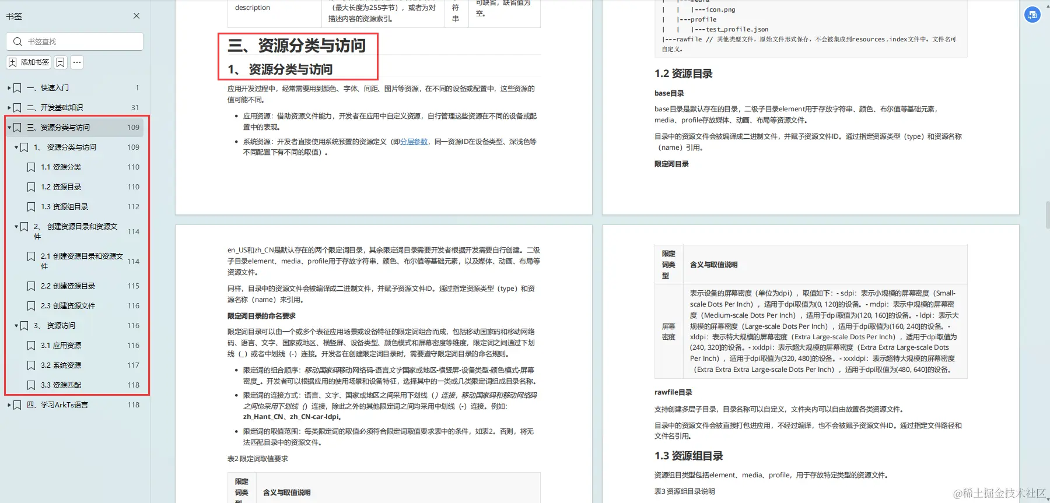Collapse the 1、资源分类与访问 sub-bookmark
1050x503 pixels.
[16, 147]
